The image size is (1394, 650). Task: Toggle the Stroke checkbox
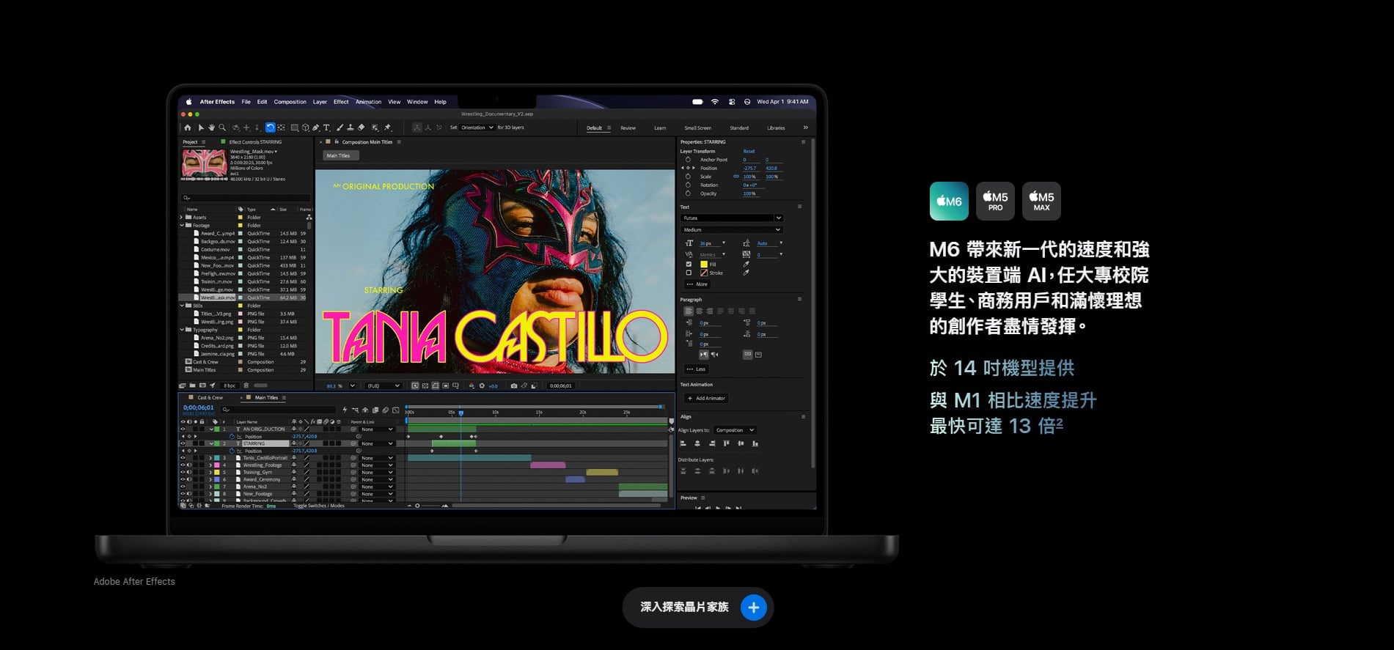[x=689, y=273]
